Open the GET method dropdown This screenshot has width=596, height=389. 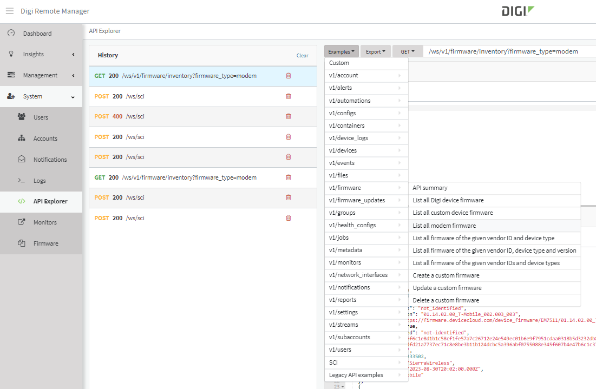tap(408, 51)
